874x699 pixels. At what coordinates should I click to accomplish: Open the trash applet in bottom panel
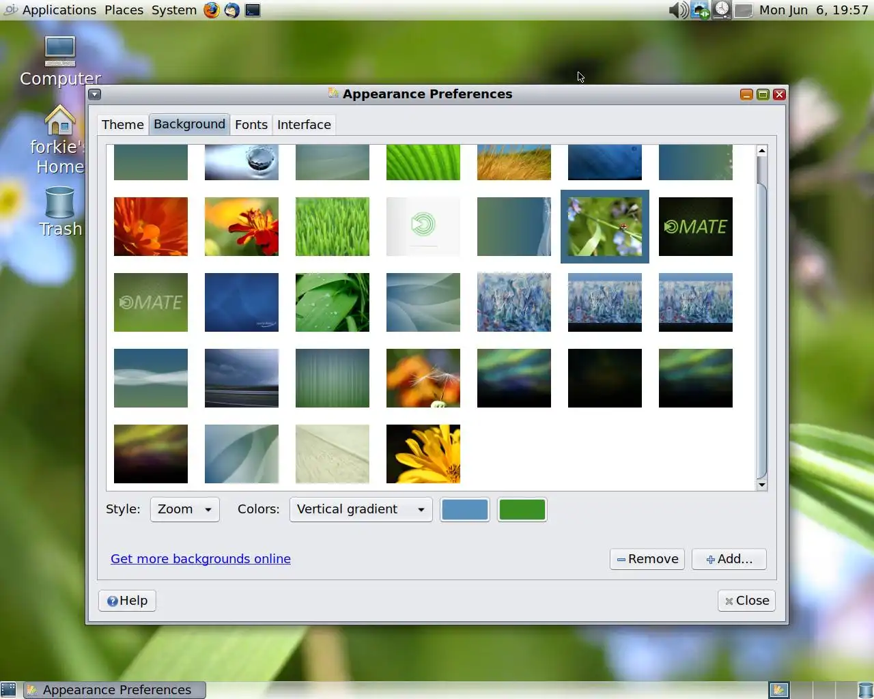pyautogui.click(x=865, y=690)
